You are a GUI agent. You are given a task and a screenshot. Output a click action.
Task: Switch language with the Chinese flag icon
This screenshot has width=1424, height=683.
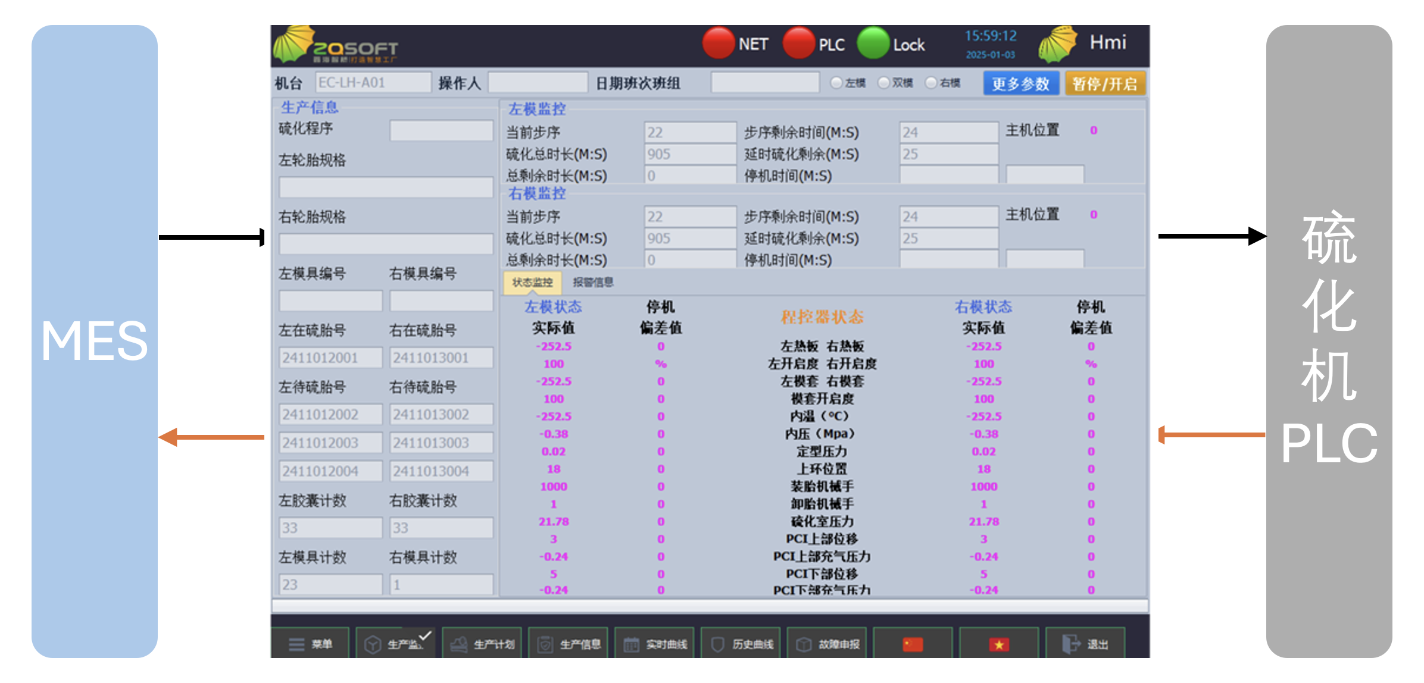point(912,644)
